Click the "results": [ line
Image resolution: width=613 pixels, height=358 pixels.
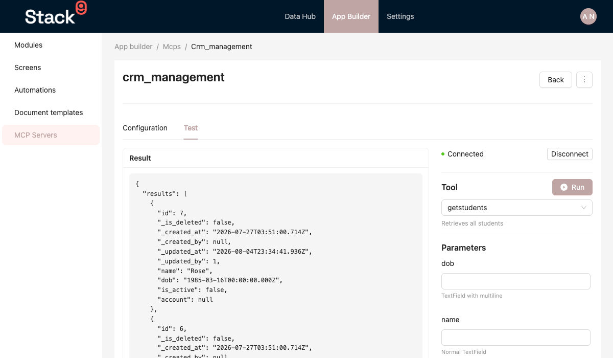165,193
